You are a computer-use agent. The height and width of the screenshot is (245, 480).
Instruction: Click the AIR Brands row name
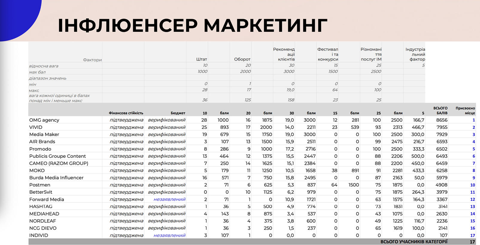click(42, 142)
